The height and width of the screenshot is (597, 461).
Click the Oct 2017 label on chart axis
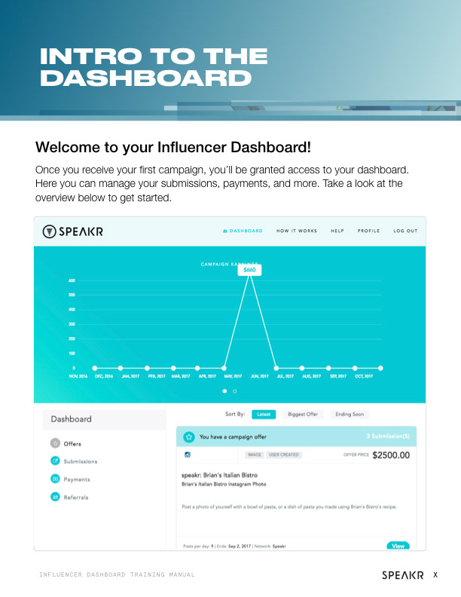[364, 376]
